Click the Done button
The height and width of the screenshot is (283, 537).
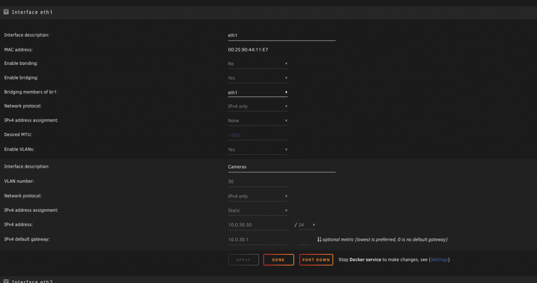pyautogui.click(x=278, y=260)
